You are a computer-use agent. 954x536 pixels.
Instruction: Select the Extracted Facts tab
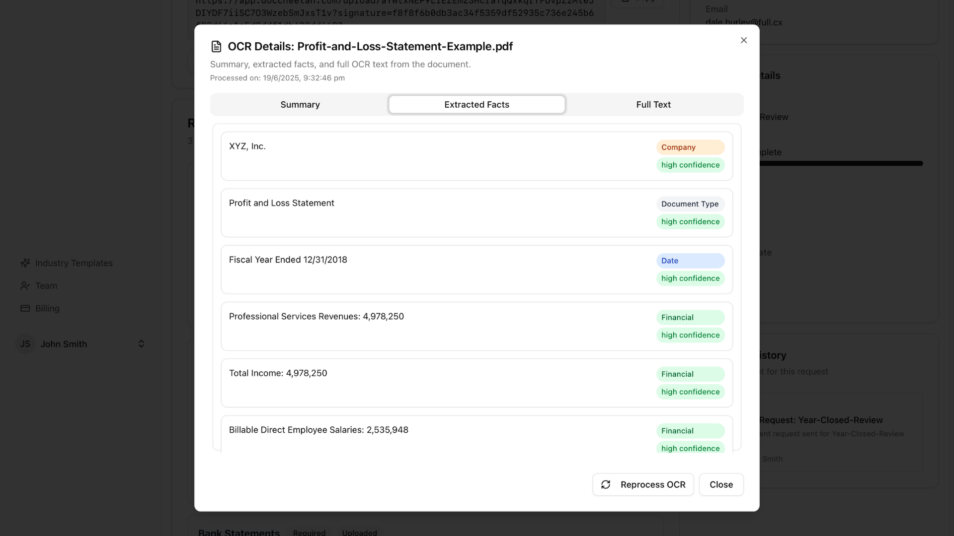click(x=477, y=105)
